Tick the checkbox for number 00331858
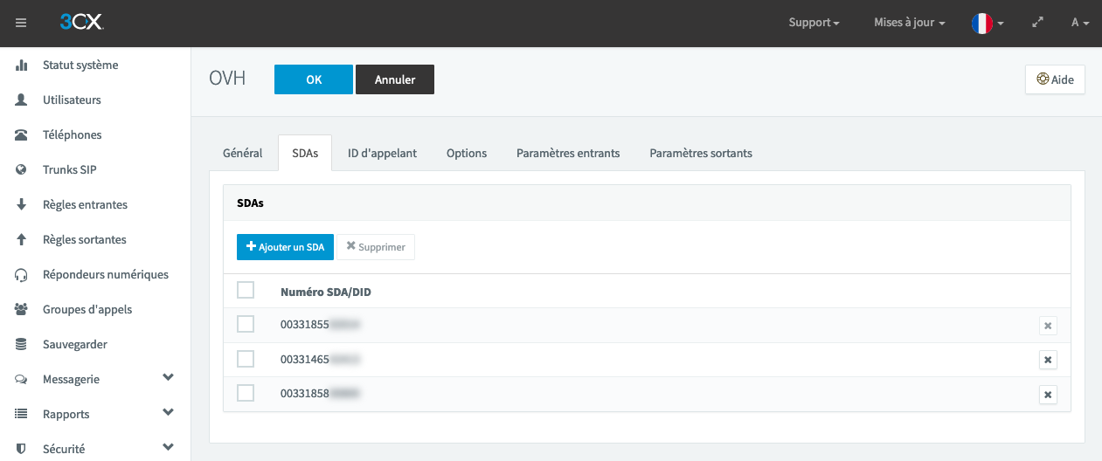Image resolution: width=1102 pixels, height=461 pixels. (x=246, y=393)
